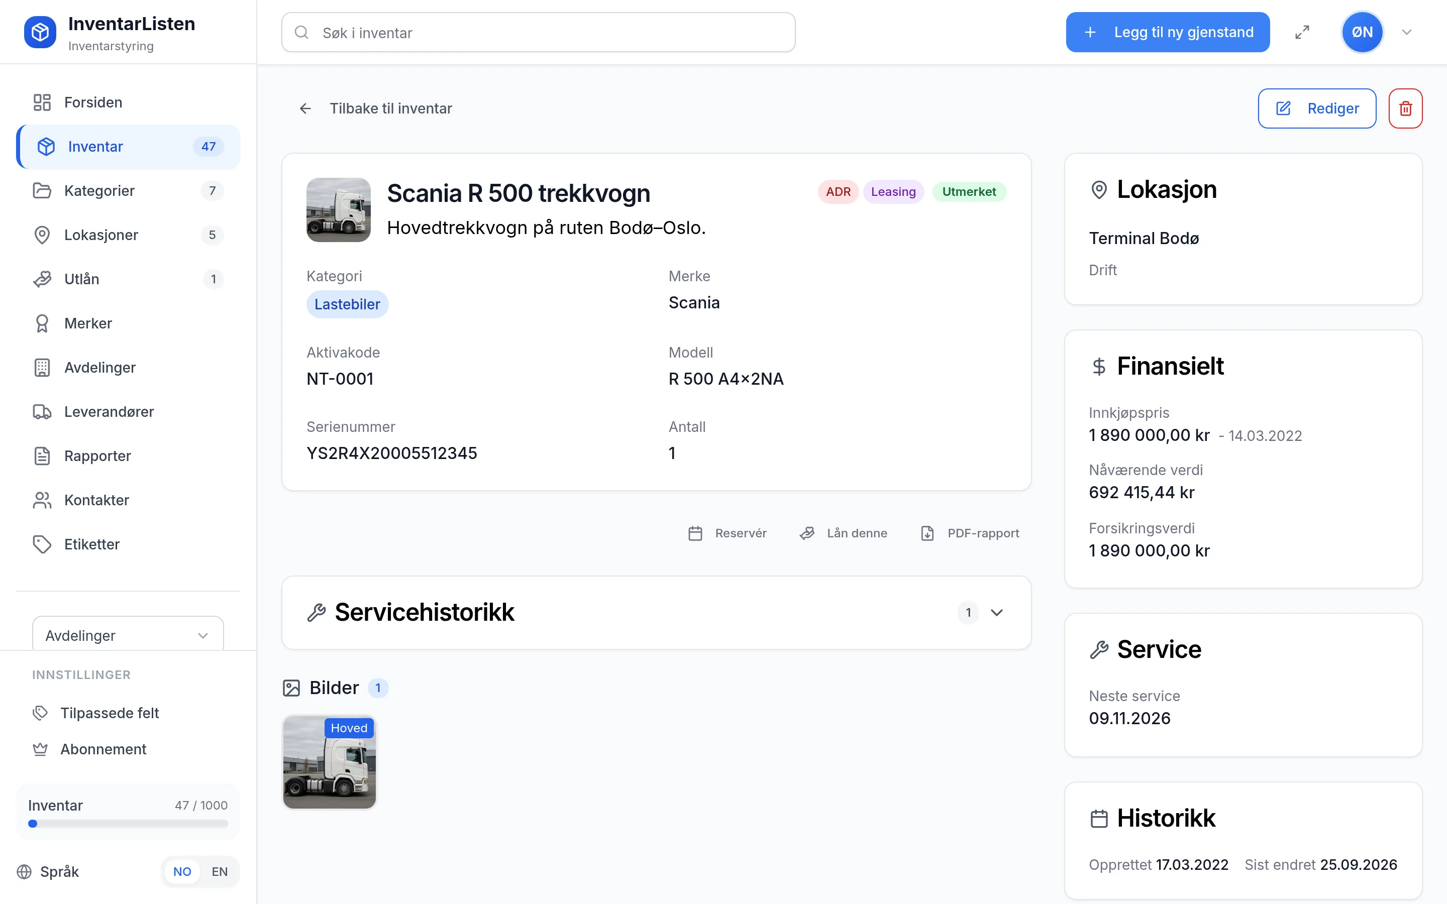This screenshot has height=904, width=1447.
Task: Click the Bilder image icon
Action: point(291,688)
